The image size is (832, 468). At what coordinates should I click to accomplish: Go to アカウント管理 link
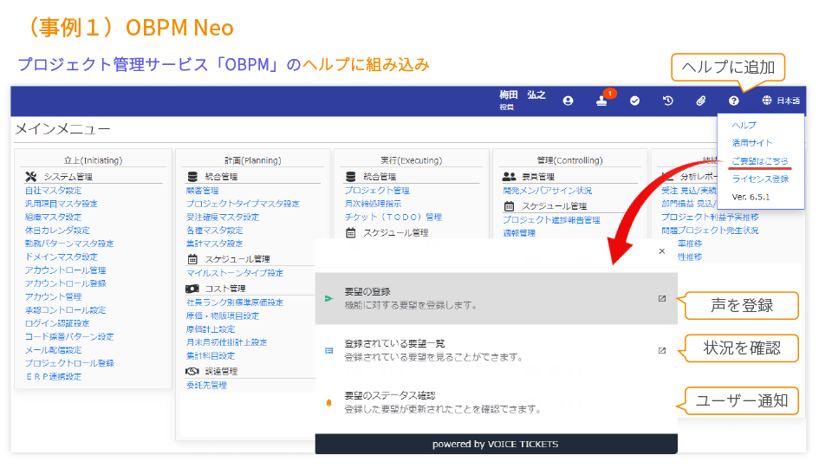(x=53, y=296)
